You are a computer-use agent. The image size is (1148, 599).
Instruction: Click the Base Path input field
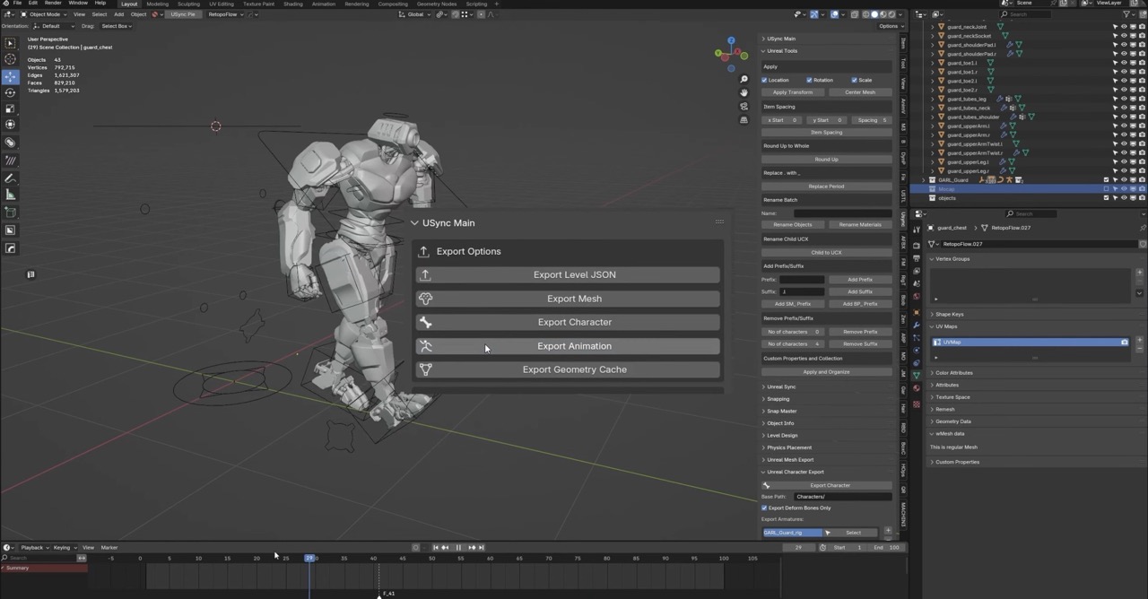pyautogui.click(x=843, y=497)
